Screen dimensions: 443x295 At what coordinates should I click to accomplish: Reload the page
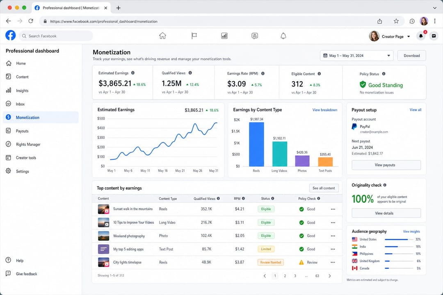coord(31,21)
